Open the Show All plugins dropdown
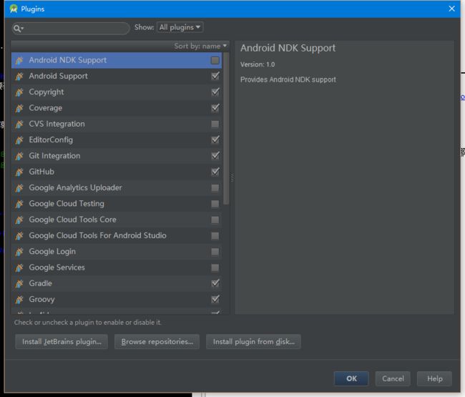Viewport: 465px width, 397px height. click(x=180, y=27)
